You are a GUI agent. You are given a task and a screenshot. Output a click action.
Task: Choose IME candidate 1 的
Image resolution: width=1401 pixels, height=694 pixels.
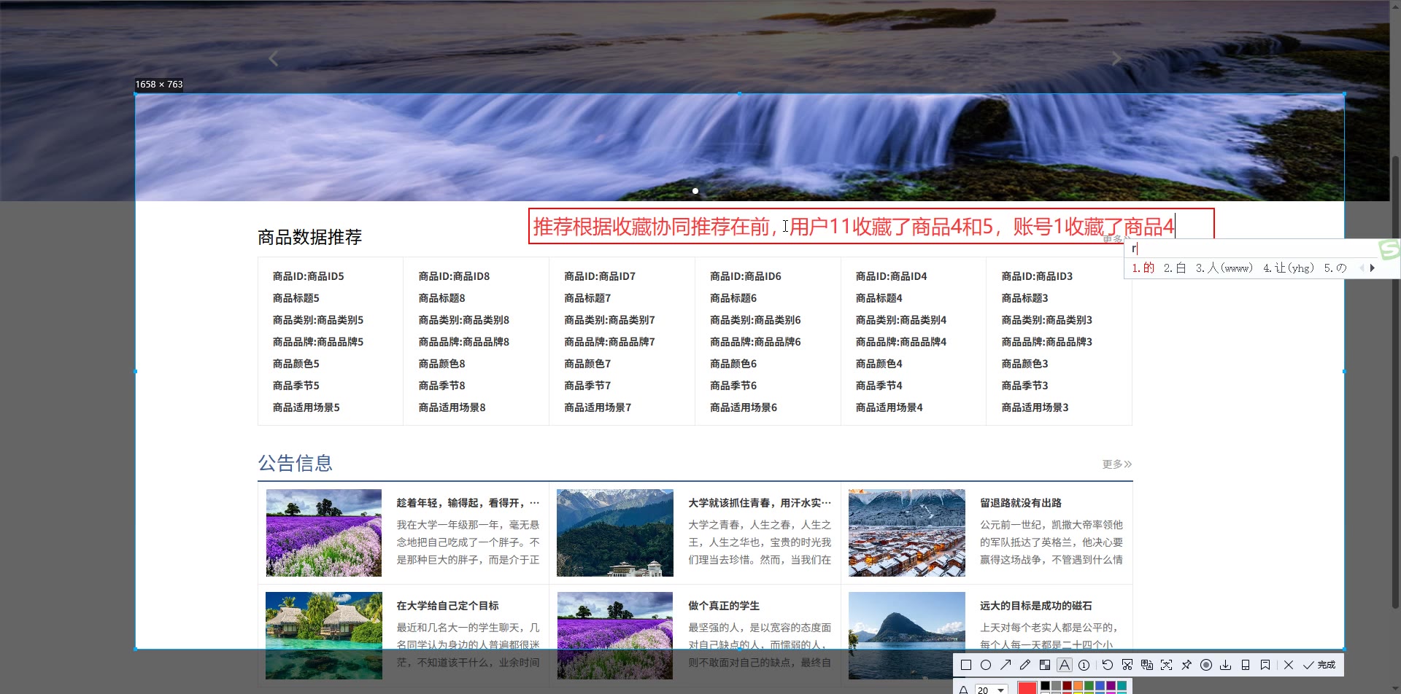point(1143,268)
